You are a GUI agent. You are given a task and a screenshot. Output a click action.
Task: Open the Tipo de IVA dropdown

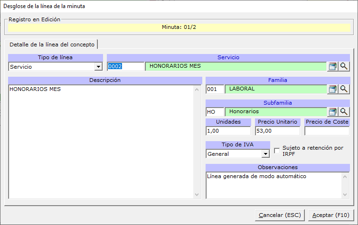(265, 154)
